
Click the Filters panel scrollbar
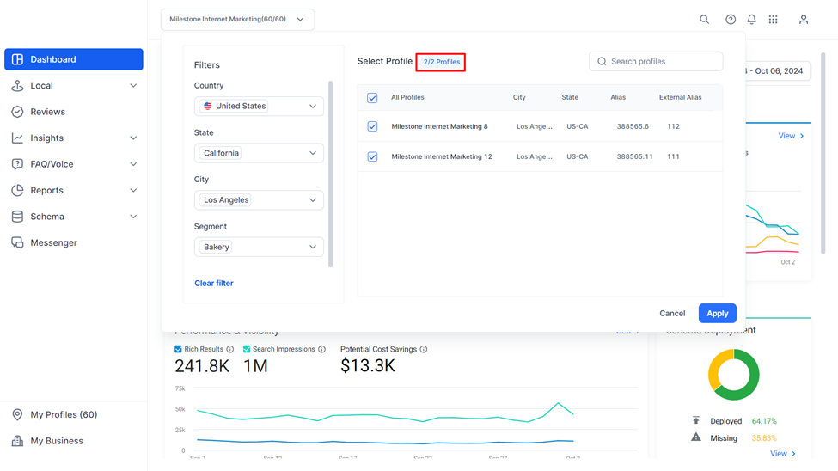coord(330,174)
